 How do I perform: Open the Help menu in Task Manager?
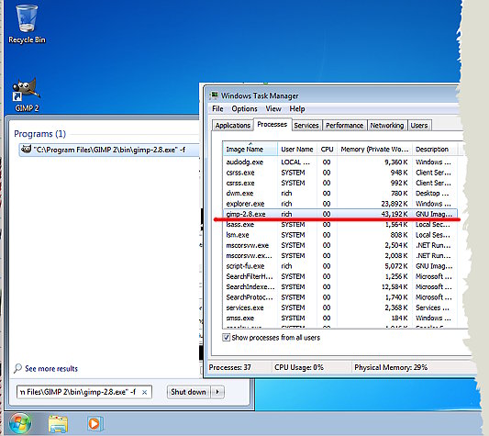(x=297, y=108)
